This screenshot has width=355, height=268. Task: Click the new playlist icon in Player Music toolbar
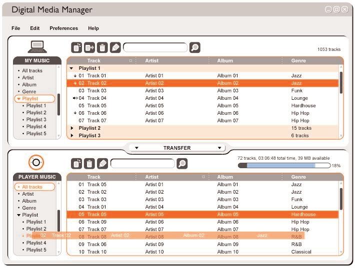click(x=76, y=164)
